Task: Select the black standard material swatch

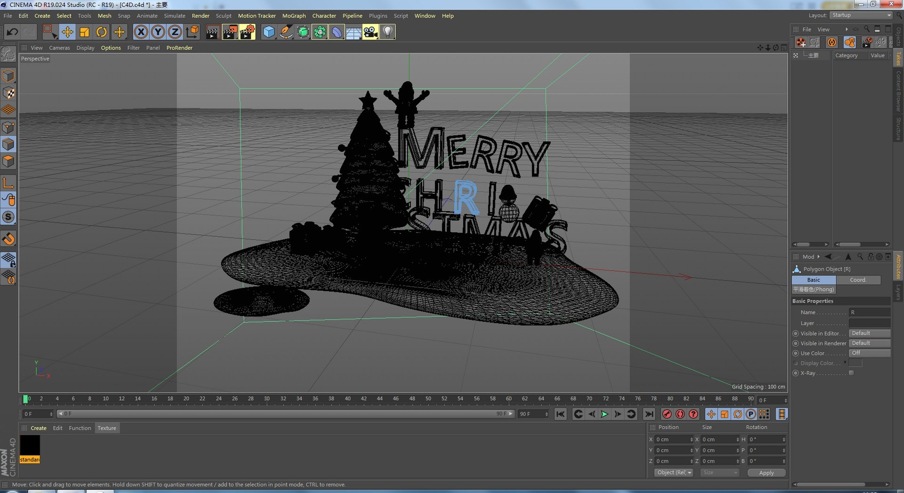Action: pyautogui.click(x=30, y=445)
